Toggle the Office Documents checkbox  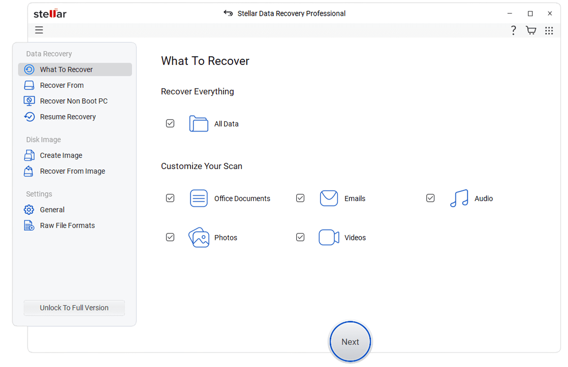tap(170, 198)
